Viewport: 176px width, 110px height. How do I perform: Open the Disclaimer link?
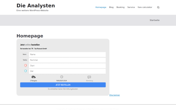pyautogui.click(x=115, y=95)
